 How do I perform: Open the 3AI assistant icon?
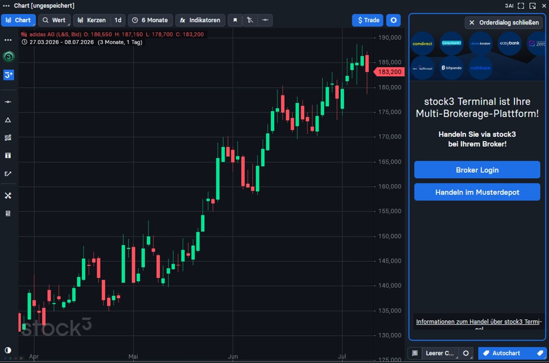(509, 5)
